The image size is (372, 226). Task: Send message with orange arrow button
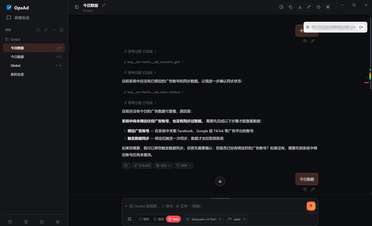point(311,206)
